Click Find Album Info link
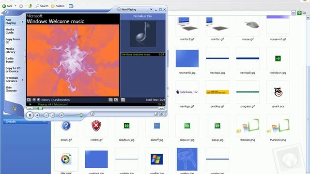 [142, 16]
